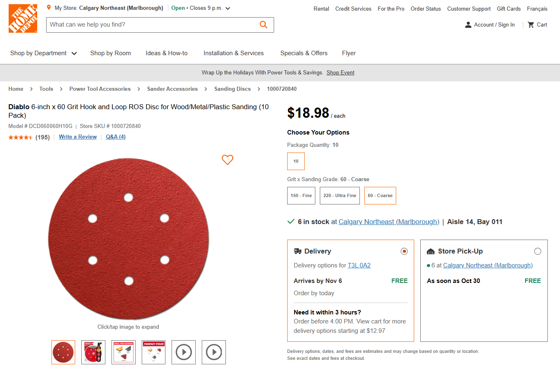Play the first product video thumbnail
560x368 pixels.
[x=183, y=352]
